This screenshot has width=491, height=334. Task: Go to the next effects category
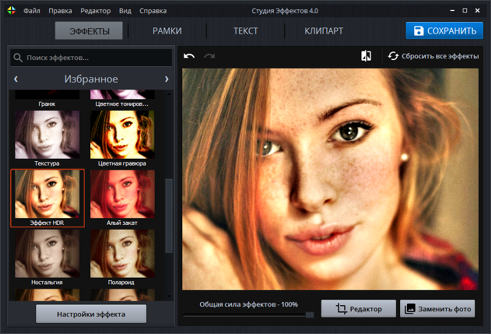(x=166, y=79)
